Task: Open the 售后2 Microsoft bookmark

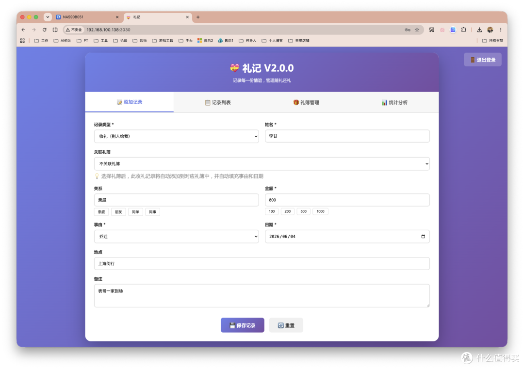Action: tap(205, 40)
